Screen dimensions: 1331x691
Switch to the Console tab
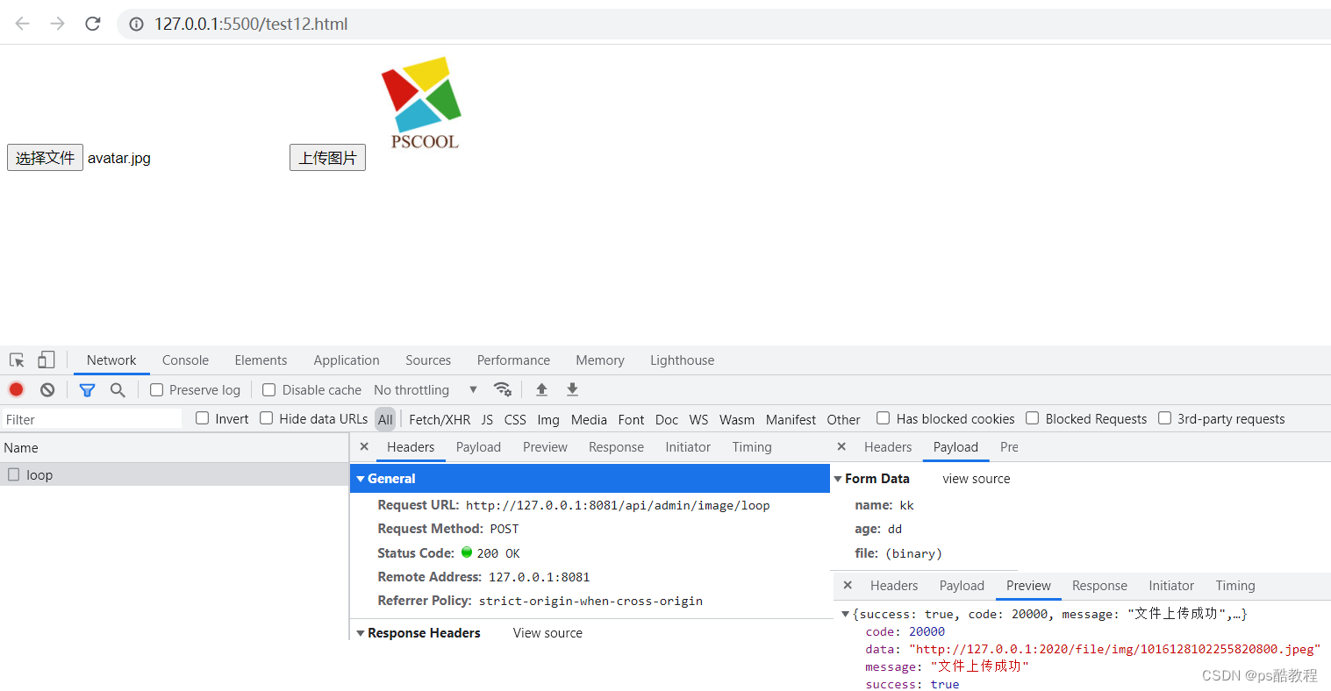click(x=185, y=360)
